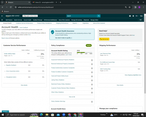Open the Leave Feedback link

pos(24,27)
